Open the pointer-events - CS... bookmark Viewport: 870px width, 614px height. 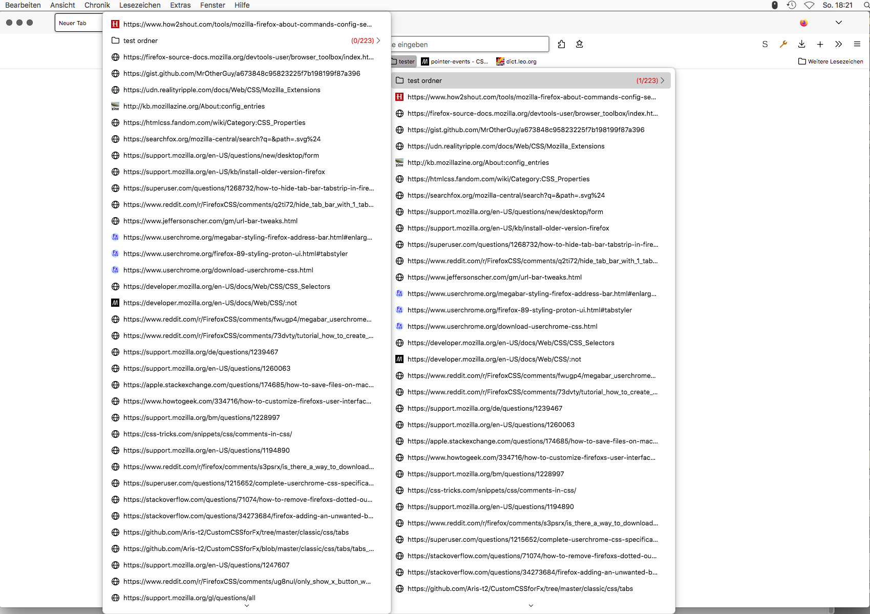click(455, 61)
